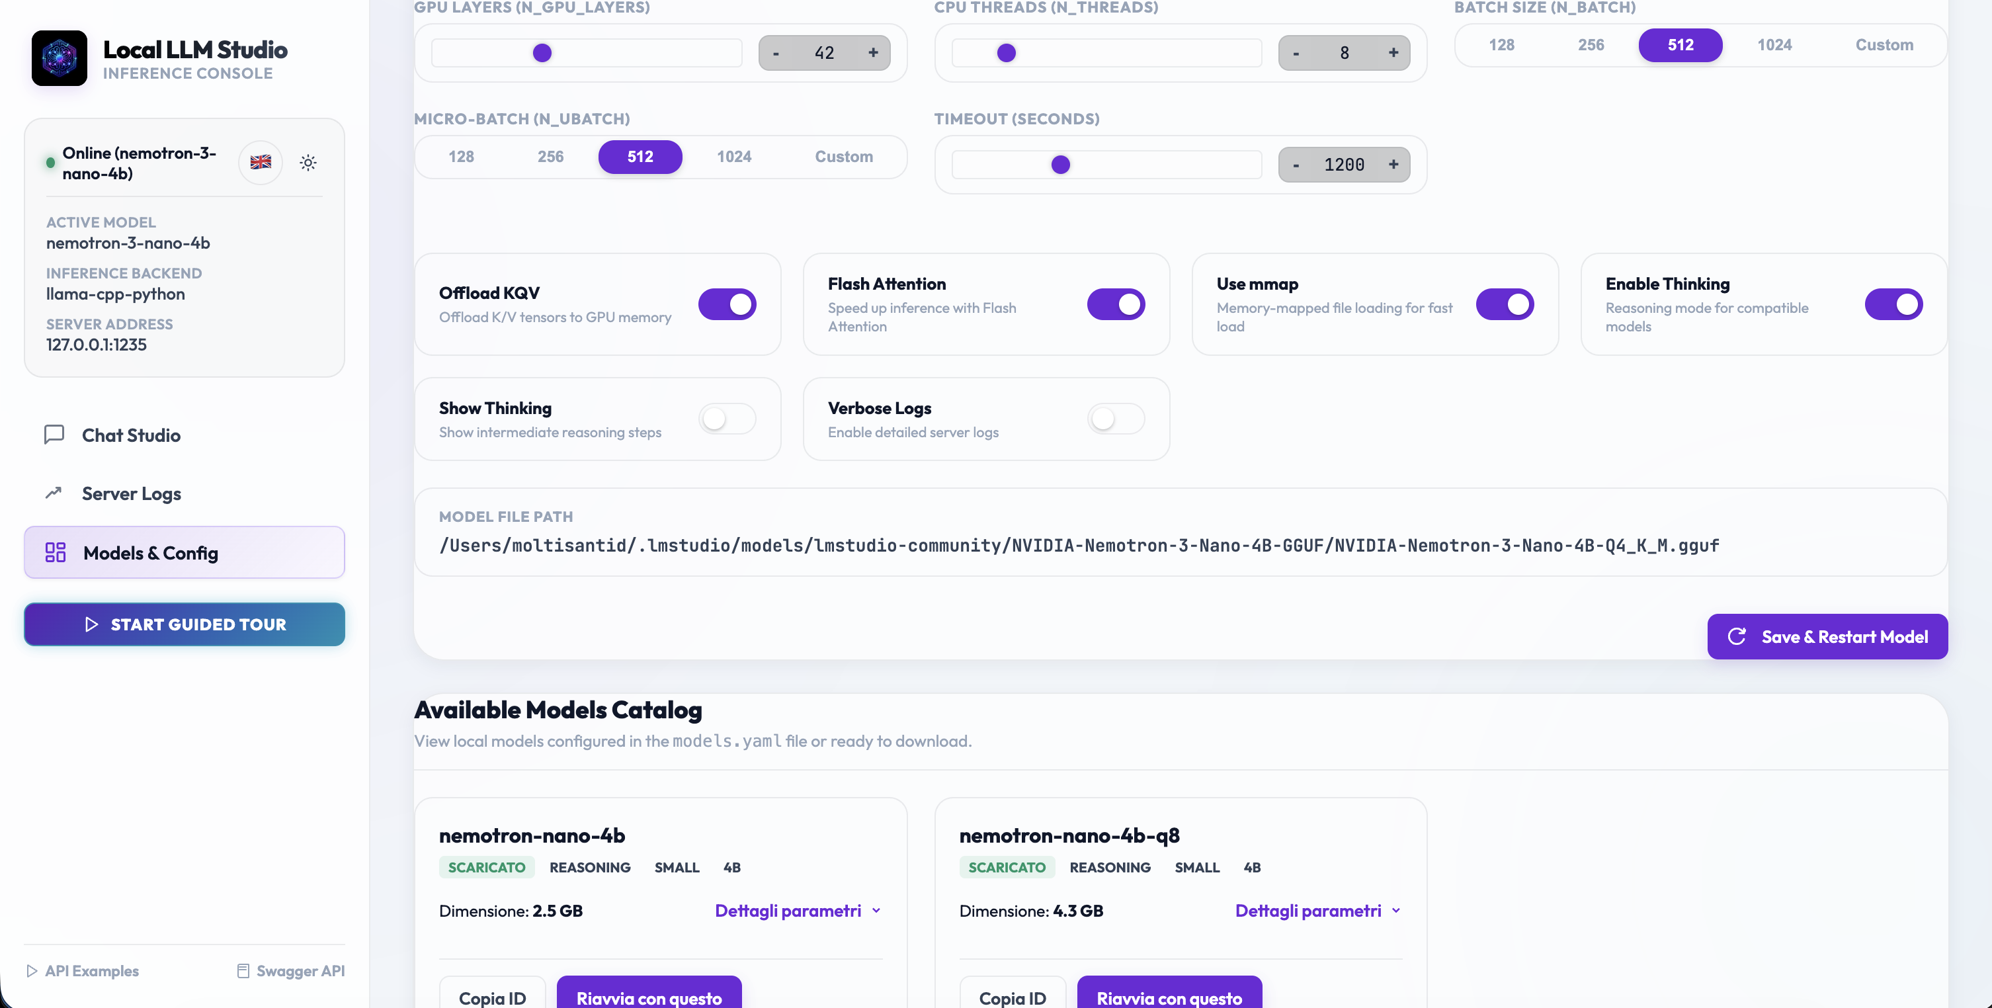The width and height of the screenshot is (1992, 1008).
Task: Click SCARICATO badge on nemotron-nano-4b-q8 card
Action: point(1007,867)
